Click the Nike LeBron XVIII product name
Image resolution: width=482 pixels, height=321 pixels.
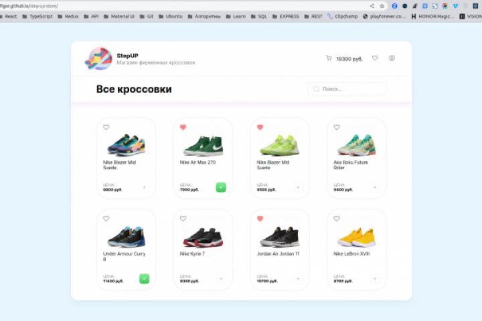click(351, 253)
